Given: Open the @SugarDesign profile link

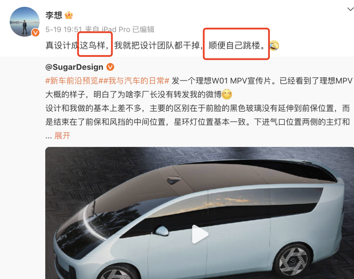Looking at the screenshot, I should 74,67.
